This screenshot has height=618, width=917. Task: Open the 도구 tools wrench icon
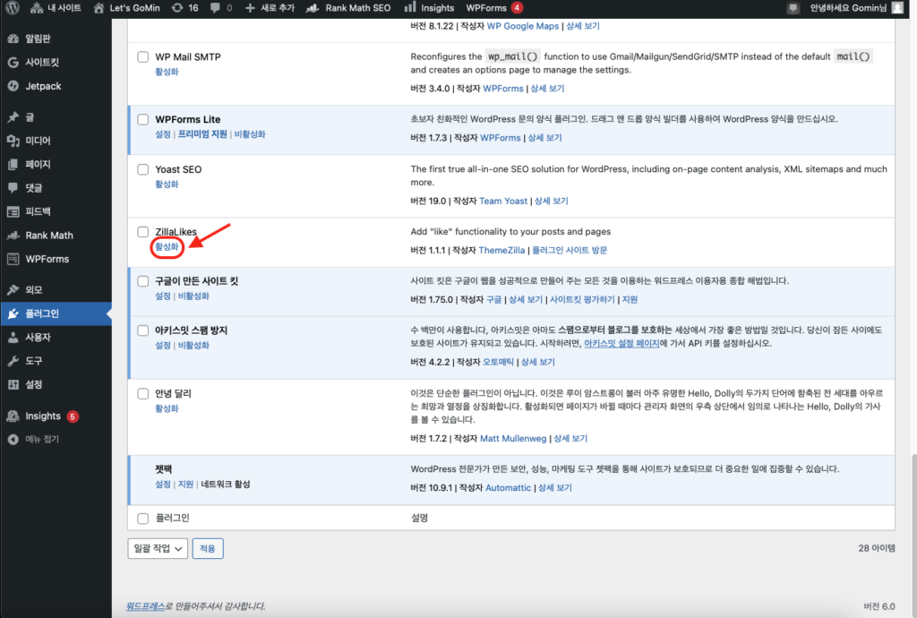tap(13, 361)
